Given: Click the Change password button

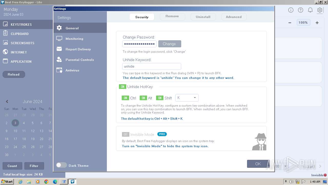Looking at the screenshot, I should (170, 44).
